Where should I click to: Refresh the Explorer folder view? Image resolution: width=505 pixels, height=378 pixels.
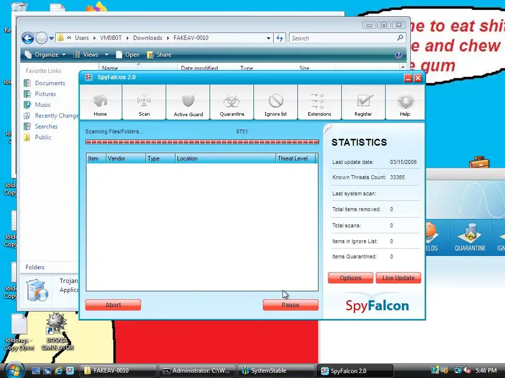point(280,38)
